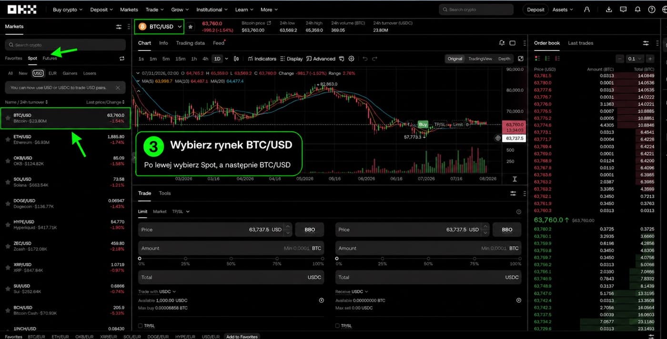Screen dimensions: 667x339
Task: Click the refresh icon beside Futures tab
Action: pos(122,59)
